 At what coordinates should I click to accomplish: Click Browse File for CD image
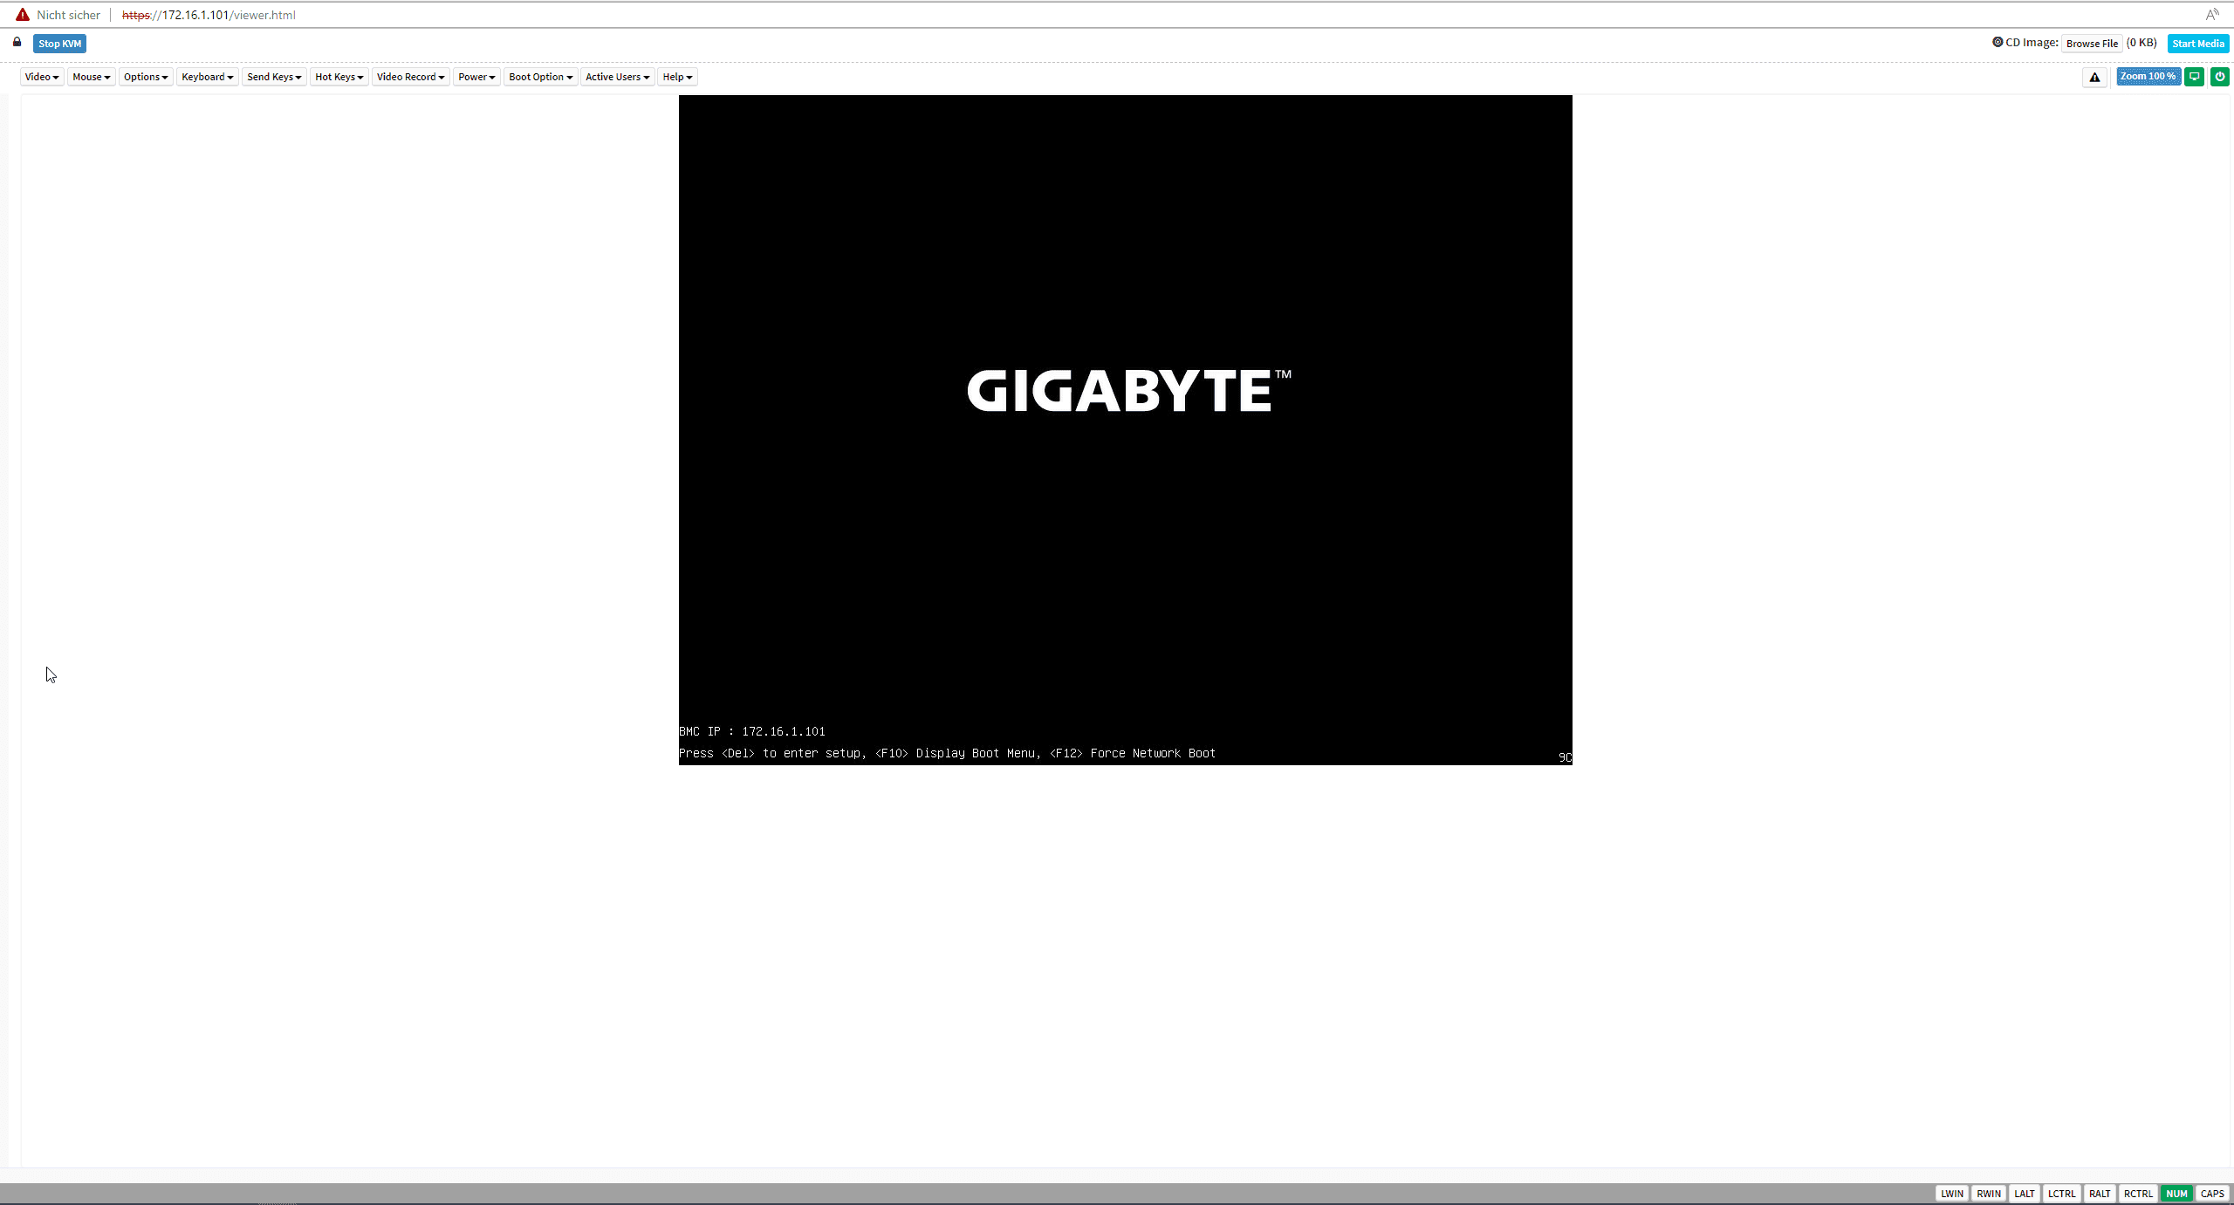(x=2091, y=44)
